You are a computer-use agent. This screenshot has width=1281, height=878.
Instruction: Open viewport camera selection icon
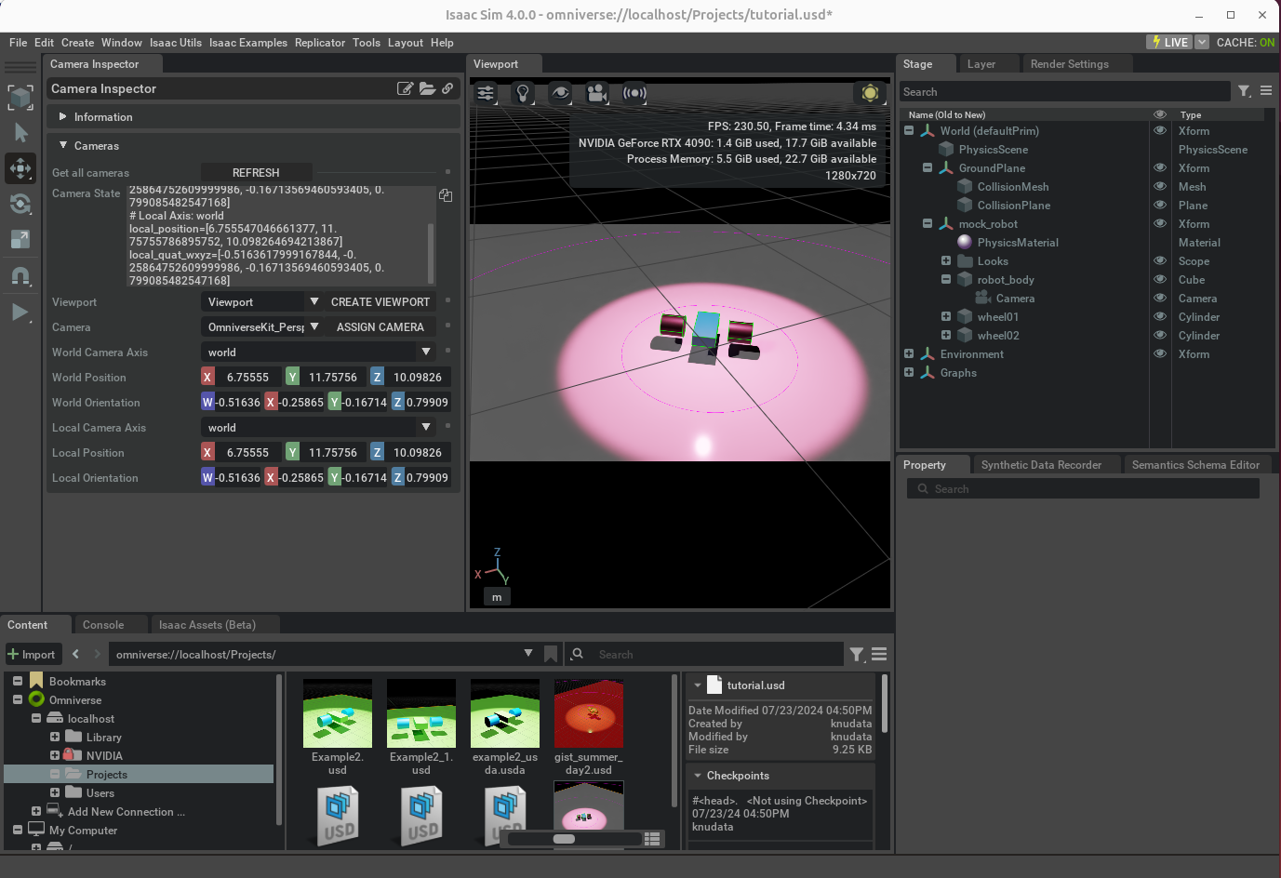[x=597, y=93]
